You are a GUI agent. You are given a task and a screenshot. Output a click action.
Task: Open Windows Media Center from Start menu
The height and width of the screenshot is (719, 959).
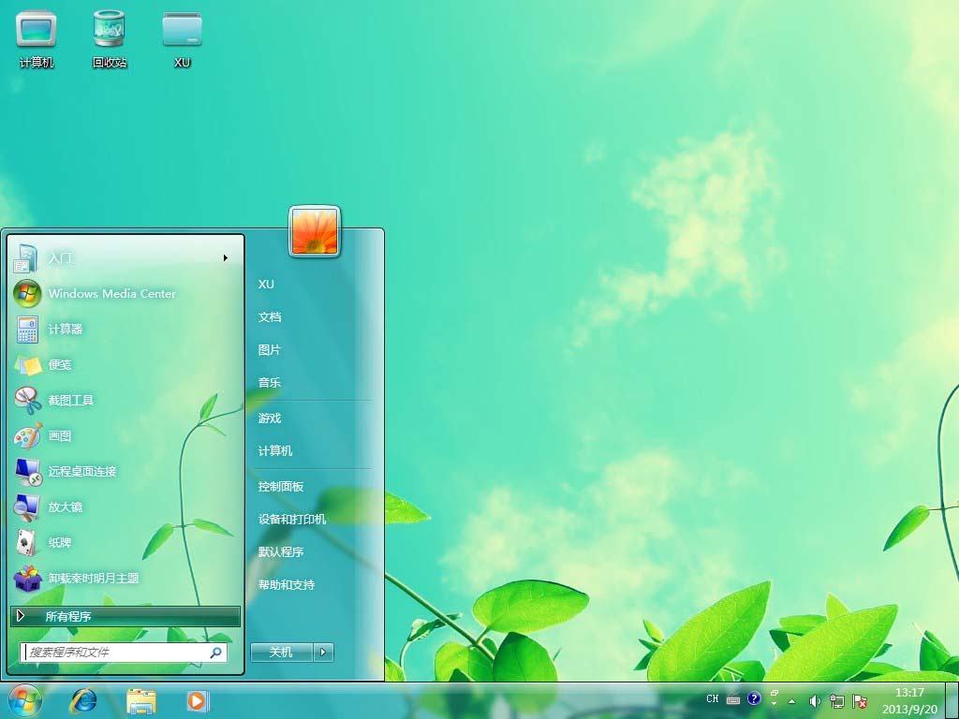pos(111,293)
